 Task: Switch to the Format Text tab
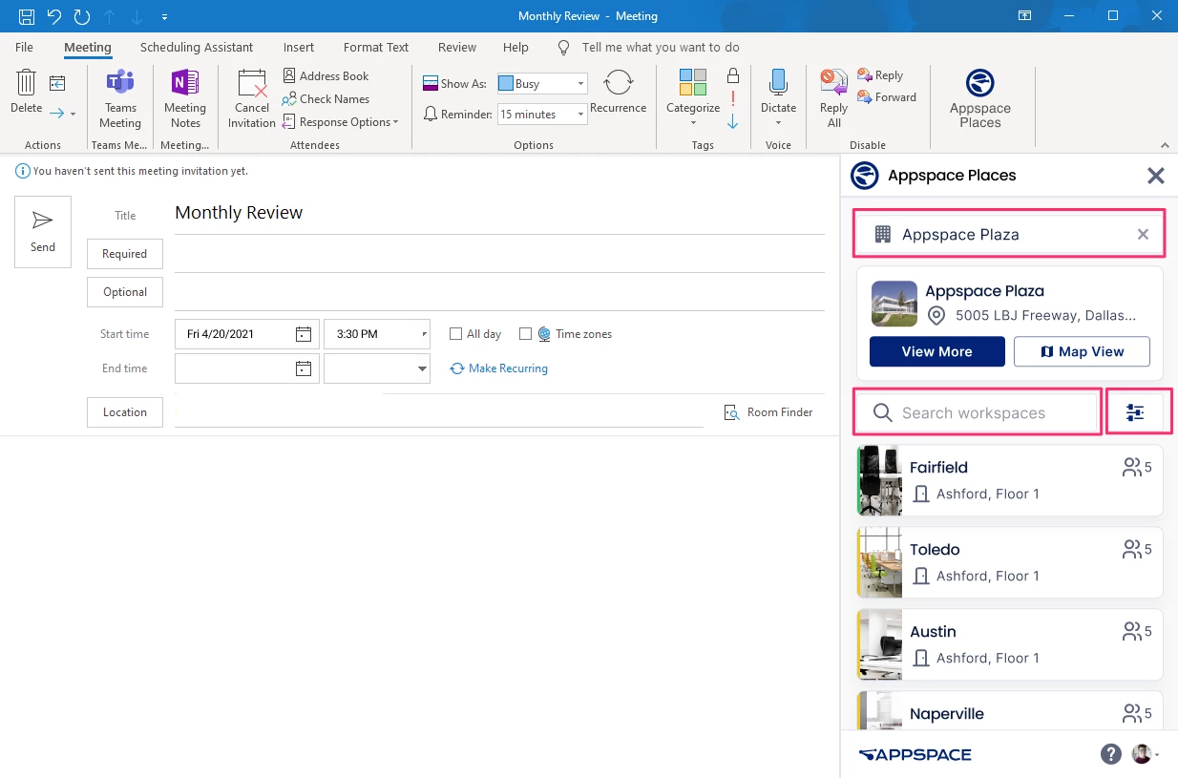click(376, 47)
